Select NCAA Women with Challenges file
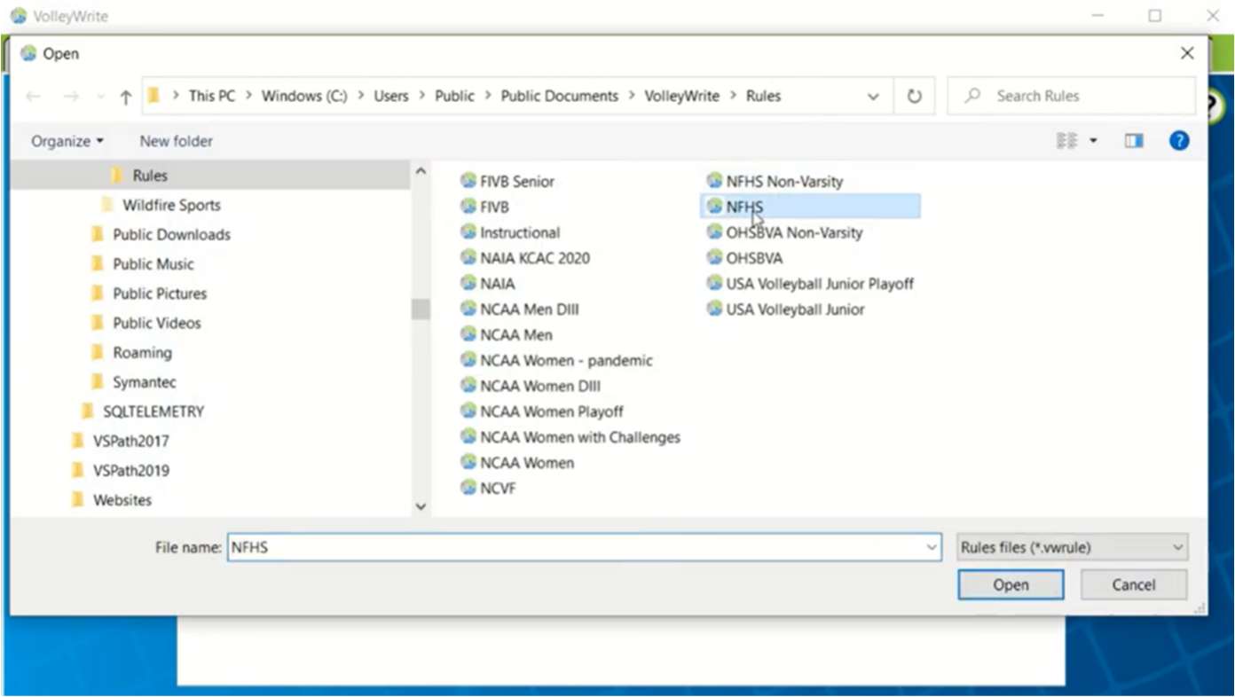 pyautogui.click(x=570, y=437)
